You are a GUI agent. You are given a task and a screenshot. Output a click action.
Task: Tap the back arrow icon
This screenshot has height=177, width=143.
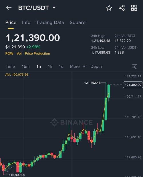9,8
